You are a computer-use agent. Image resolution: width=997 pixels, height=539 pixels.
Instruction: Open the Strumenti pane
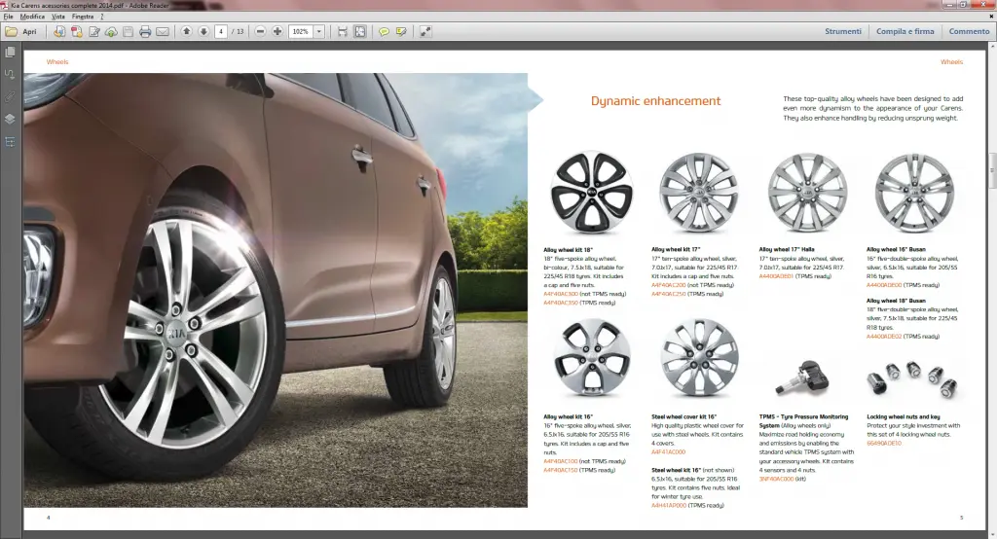(843, 31)
